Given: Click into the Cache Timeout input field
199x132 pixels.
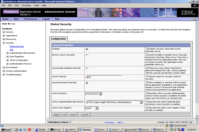Looking at the screenshot, I should pyautogui.click(x=104, y=77).
